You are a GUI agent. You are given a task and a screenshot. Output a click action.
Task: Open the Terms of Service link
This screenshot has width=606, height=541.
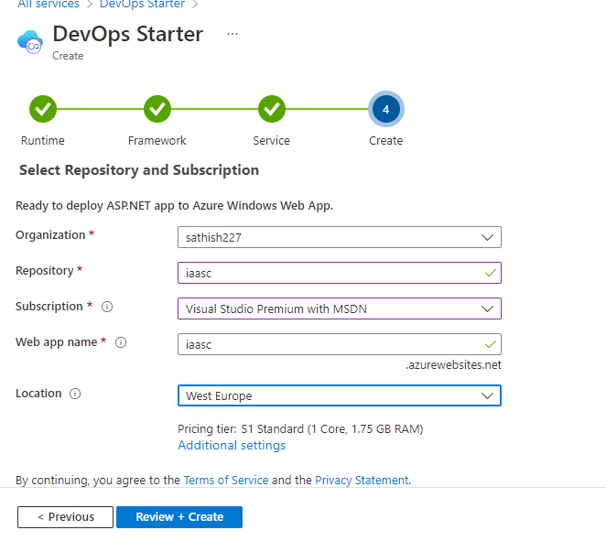point(226,480)
